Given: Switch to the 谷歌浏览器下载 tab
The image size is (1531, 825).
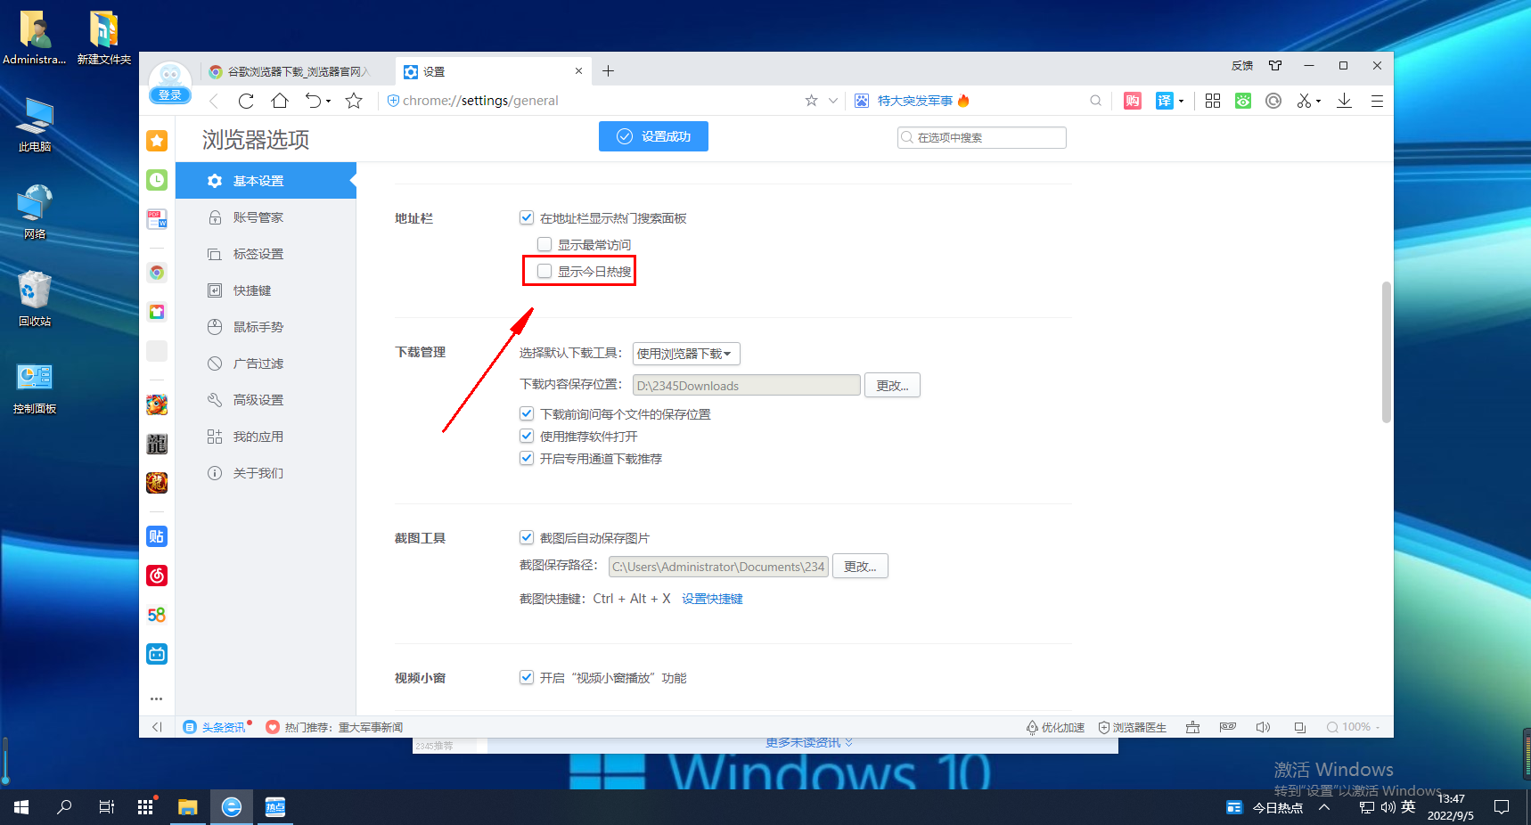Looking at the screenshot, I should [296, 71].
